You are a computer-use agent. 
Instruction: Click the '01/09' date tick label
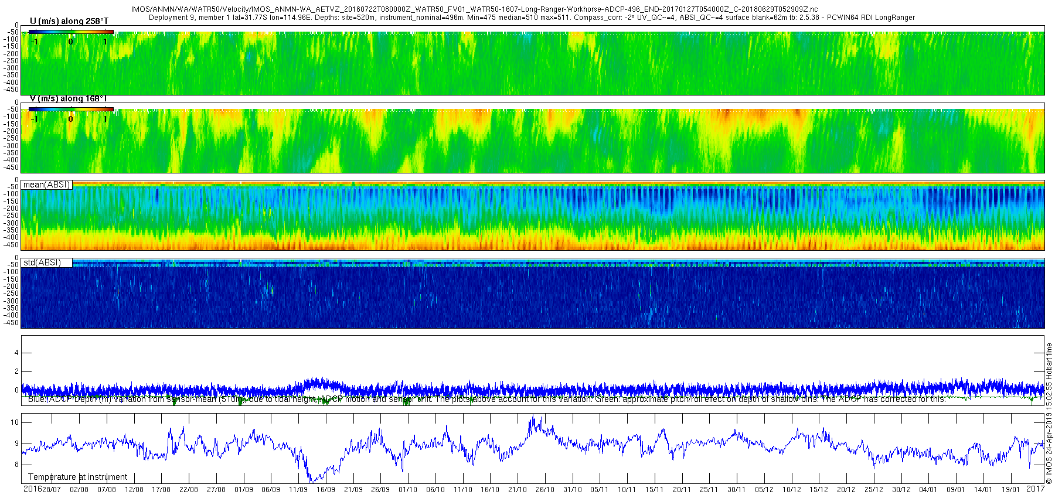[x=244, y=490]
